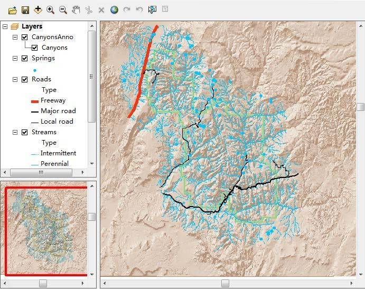The height and width of the screenshot is (289, 365).
Task: Click the Major road legend label
Action: pyautogui.click(x=58, y=111)
